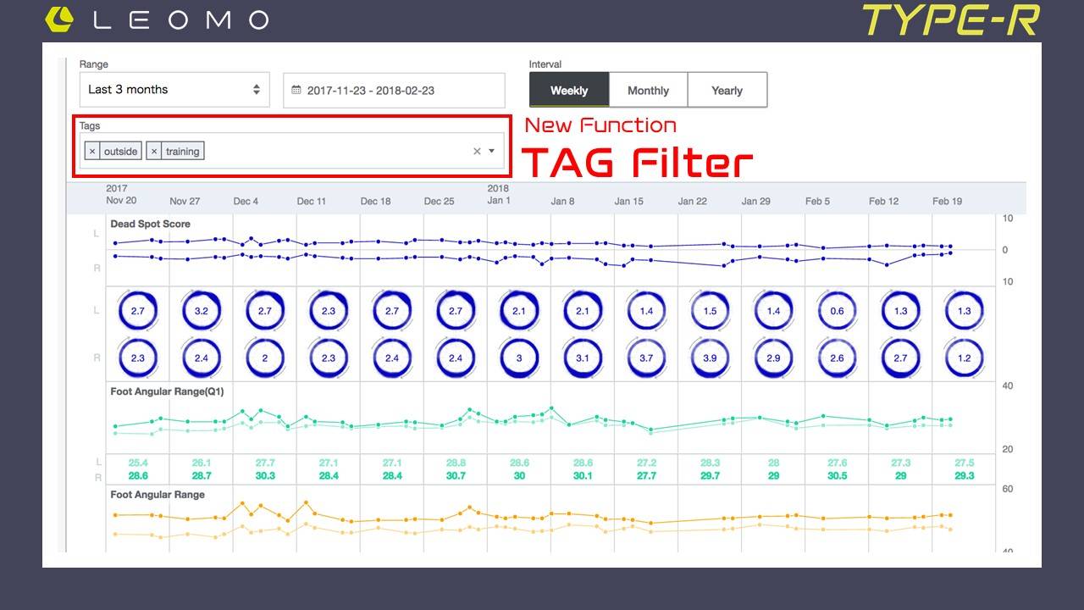This screenshot has width=1084, height=610.
Task: Click the date range field 2017-11-23 - 2018-02-23
Action: pyautogui.click(x=394, y=90)
